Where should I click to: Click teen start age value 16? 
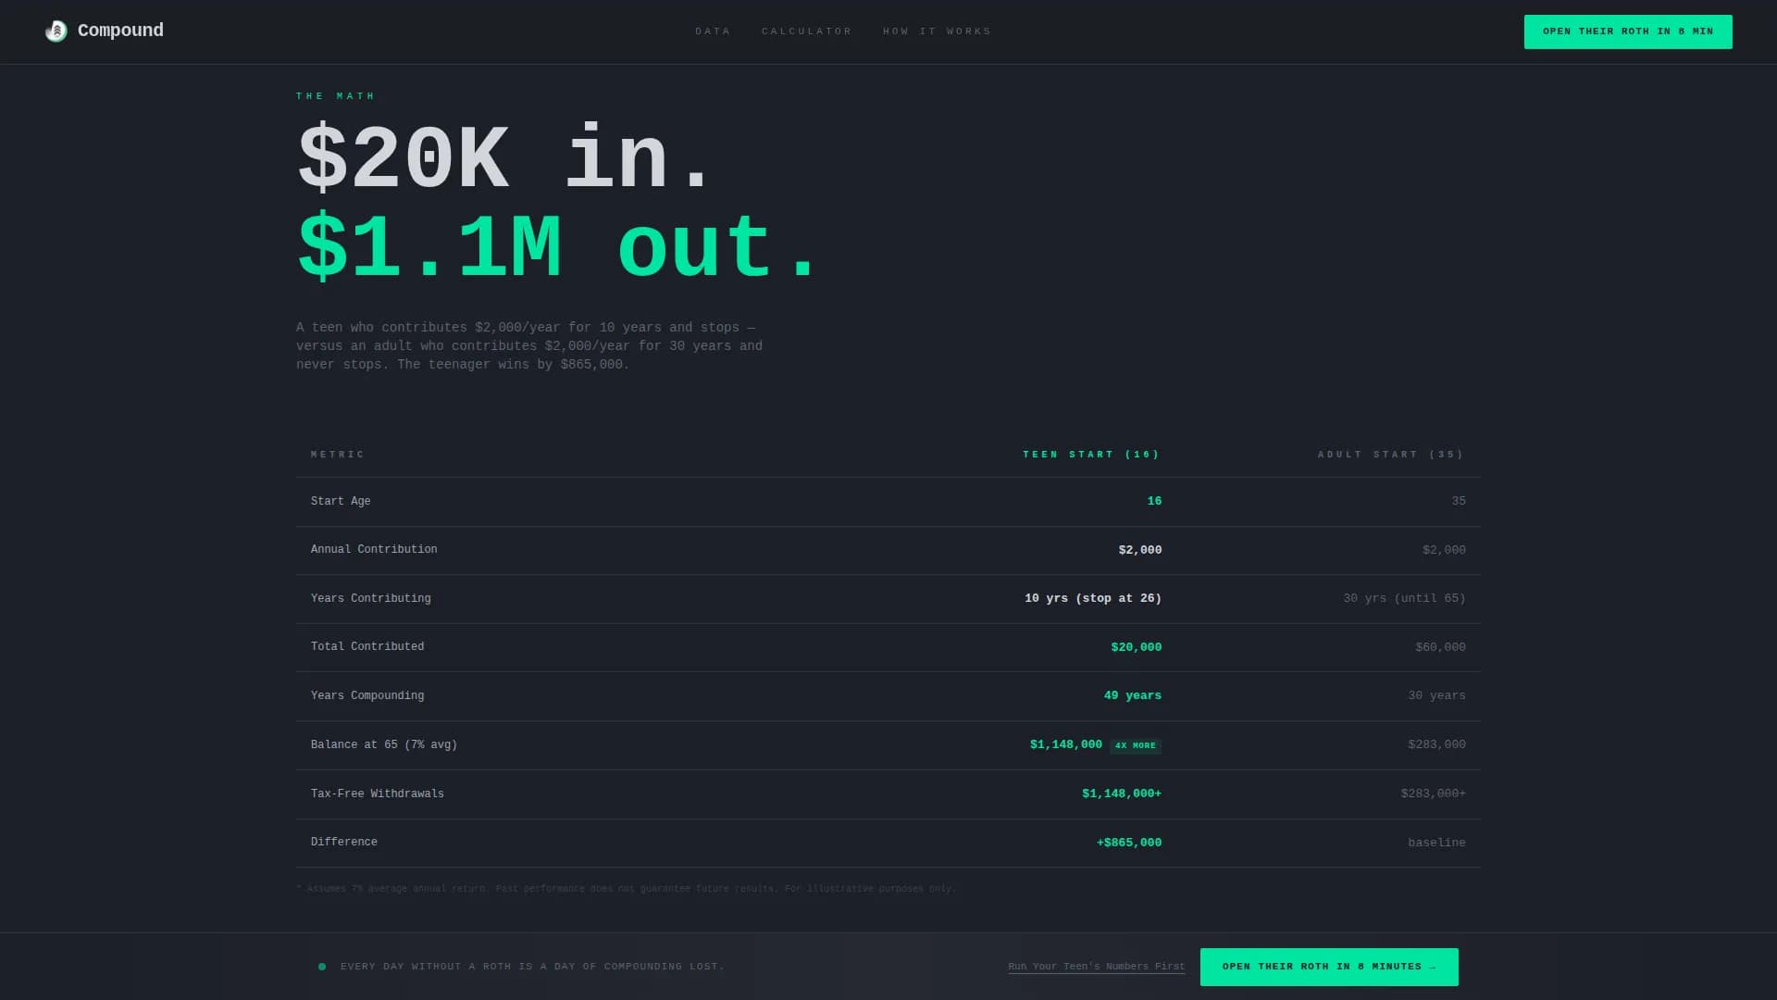pyautogui.click(x=1154, y=501)
